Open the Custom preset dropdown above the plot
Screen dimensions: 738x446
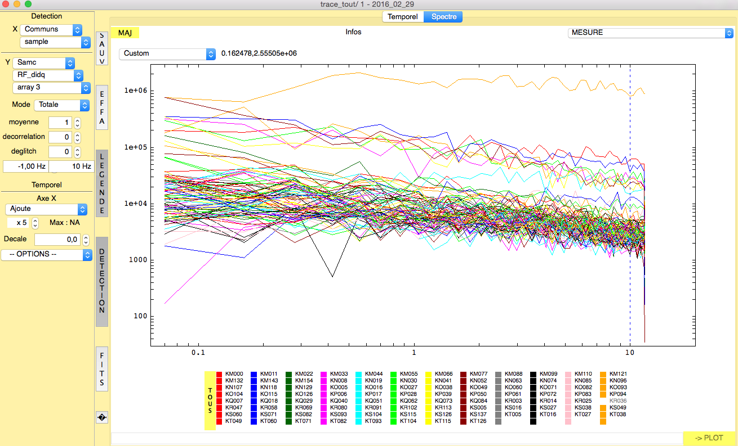[167, 53]
